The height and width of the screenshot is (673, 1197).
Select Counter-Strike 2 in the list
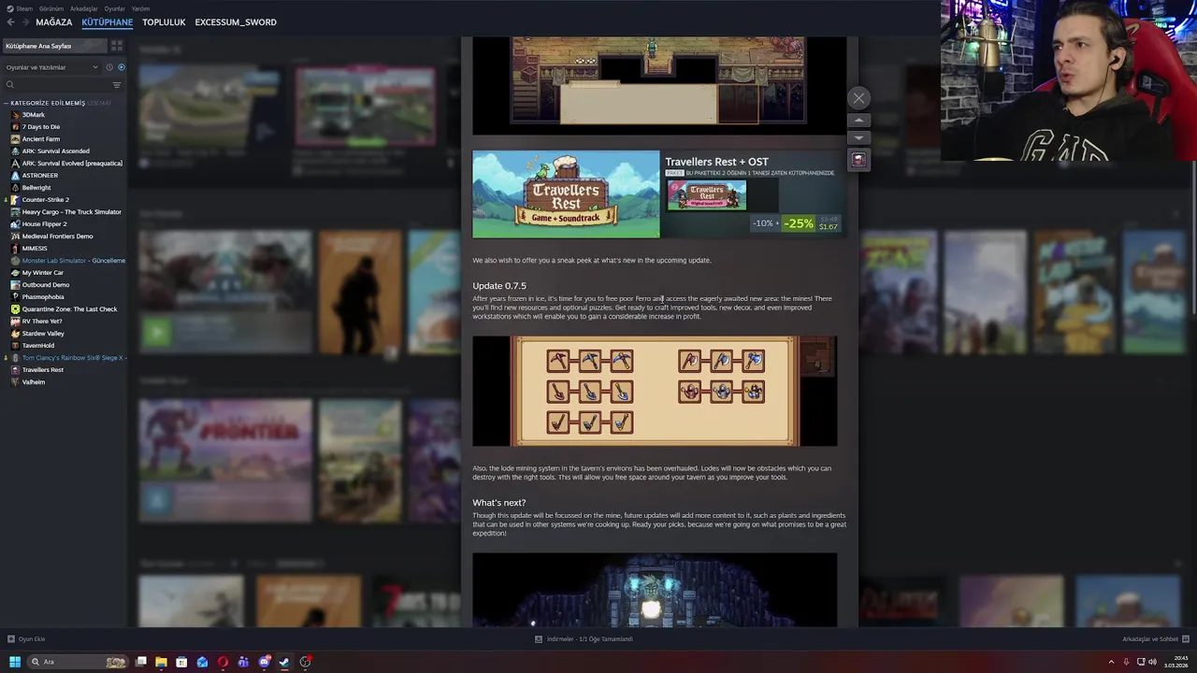(46, 200)
